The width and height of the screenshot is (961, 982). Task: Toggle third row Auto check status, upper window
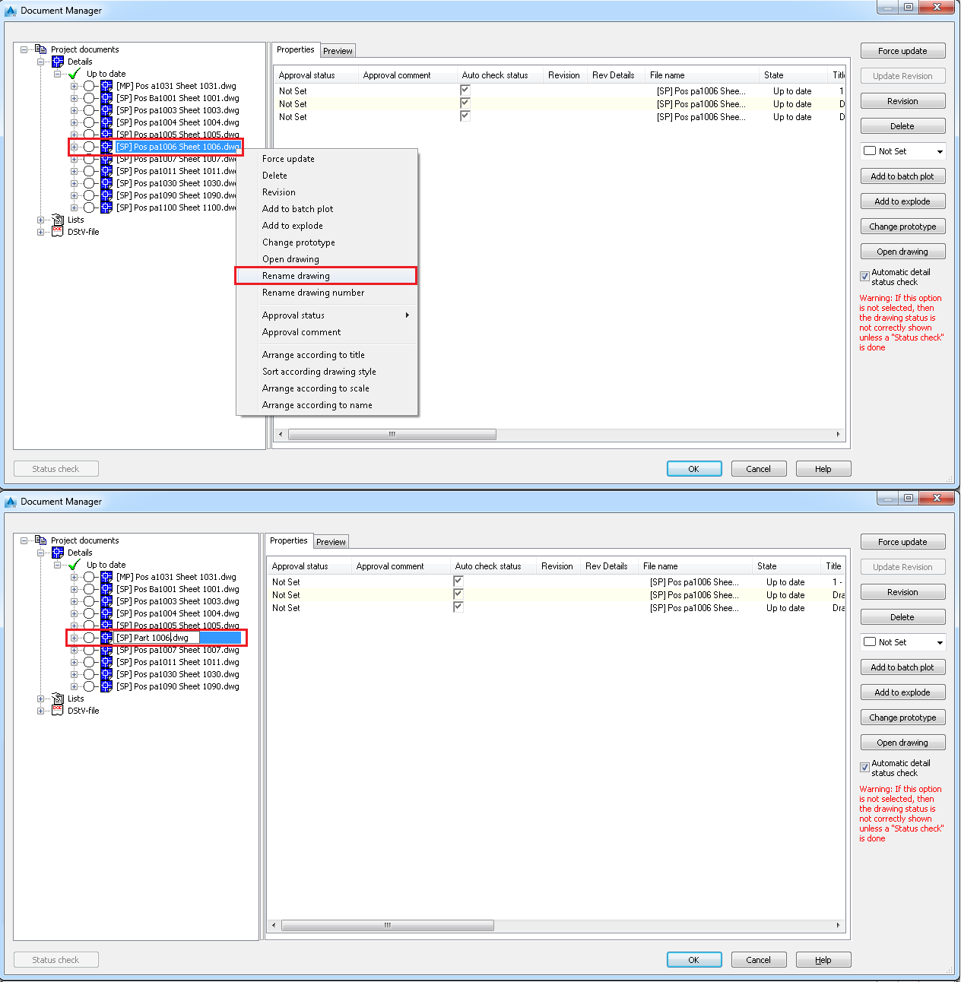click(x=465, y=116)
